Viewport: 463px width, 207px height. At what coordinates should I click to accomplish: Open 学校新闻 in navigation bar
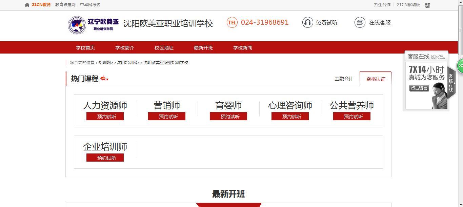coord(243,48)
